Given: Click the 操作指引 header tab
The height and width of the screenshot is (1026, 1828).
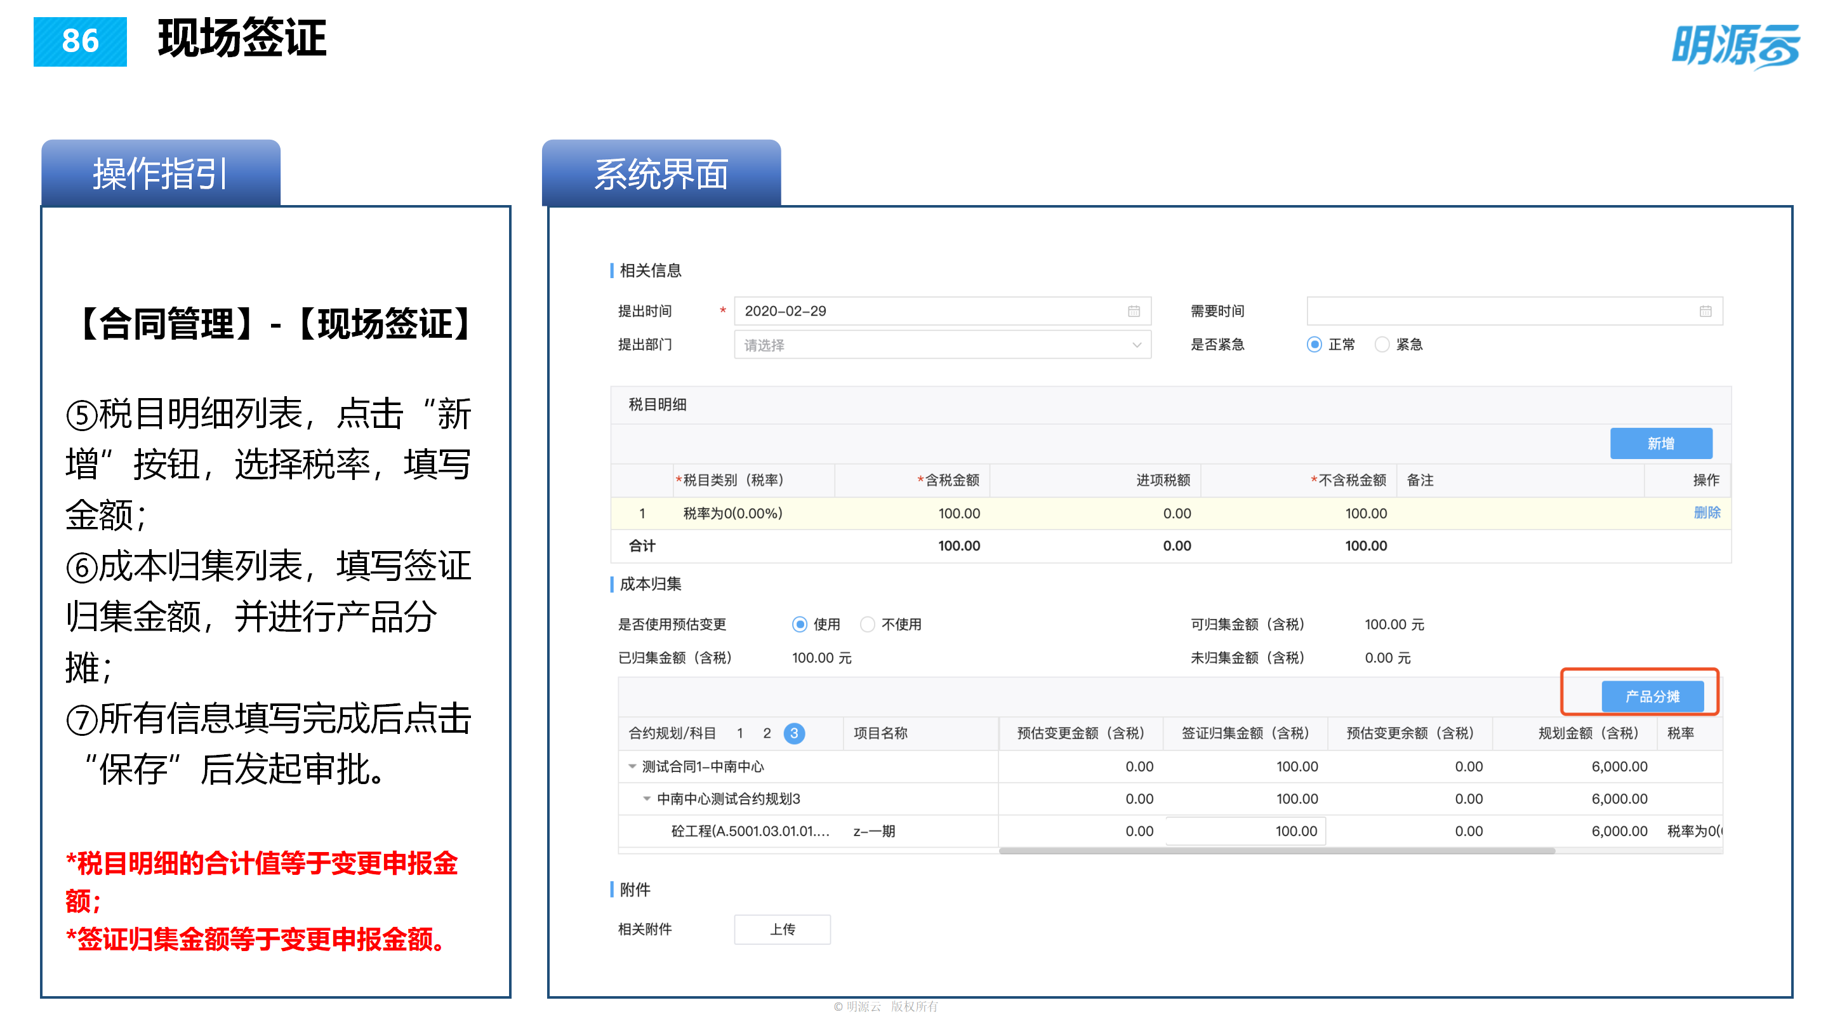Looking at the screenshot, I should (160, 173).
